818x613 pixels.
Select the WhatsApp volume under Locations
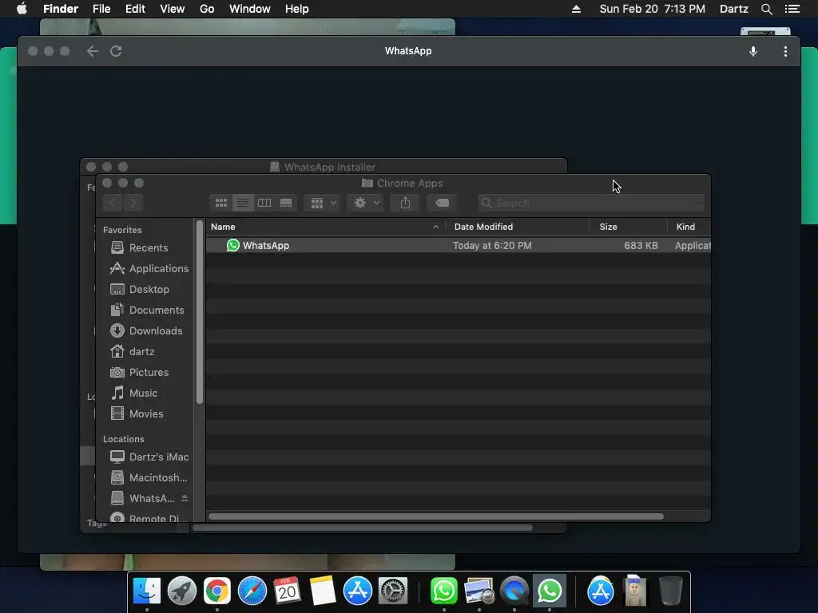[143, 498]
